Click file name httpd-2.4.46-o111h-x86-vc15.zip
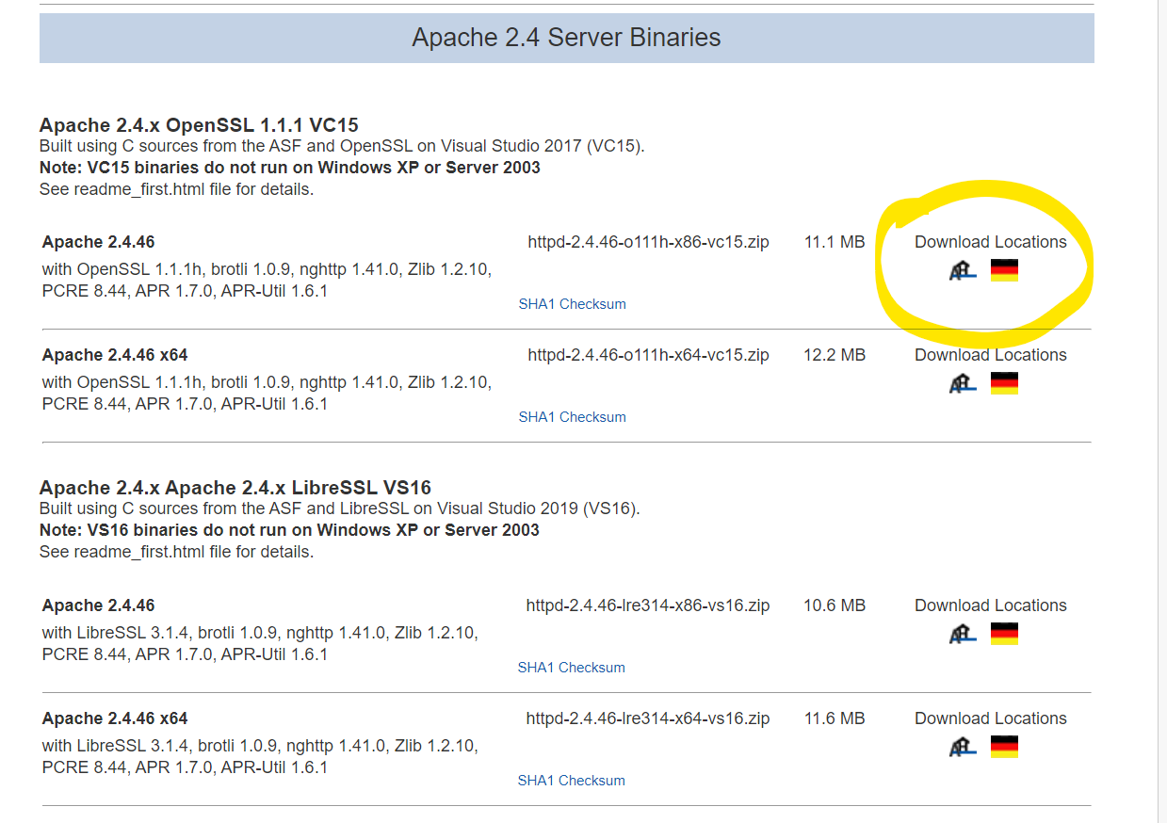The height and width of the screenshot is (823, 1167). (648, 242)
